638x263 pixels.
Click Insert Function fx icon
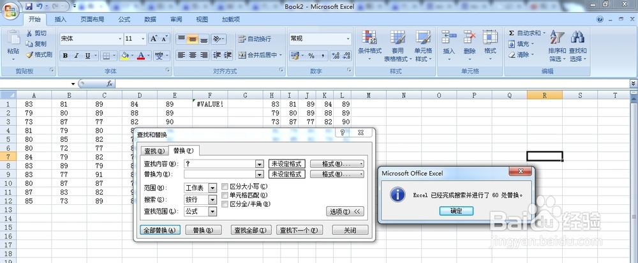coord(110,84)
